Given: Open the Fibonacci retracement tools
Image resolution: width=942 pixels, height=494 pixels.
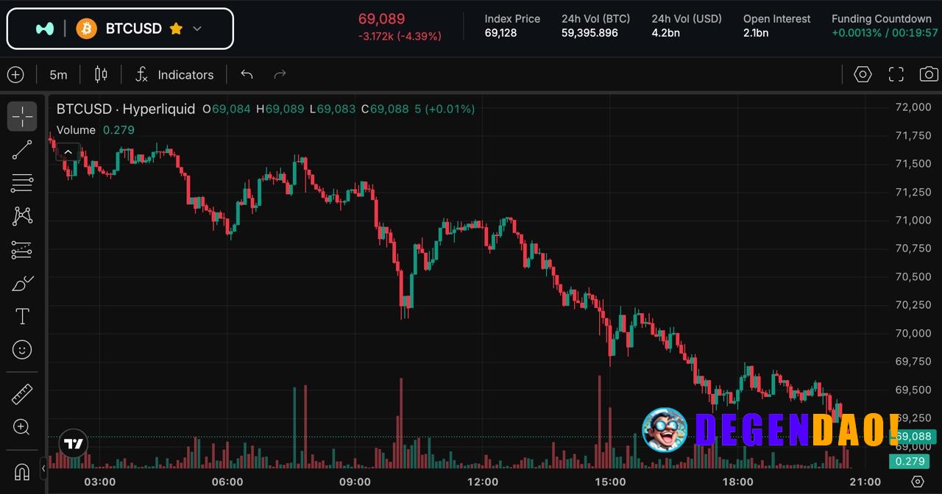Looking at the screenshot, I should [22, 183].
